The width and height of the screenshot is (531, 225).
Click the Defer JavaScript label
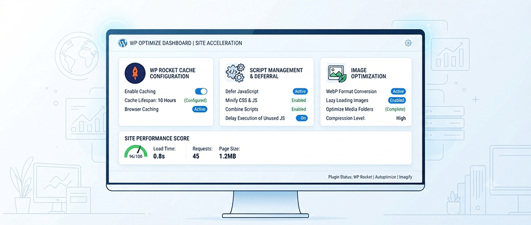(242, 91)
